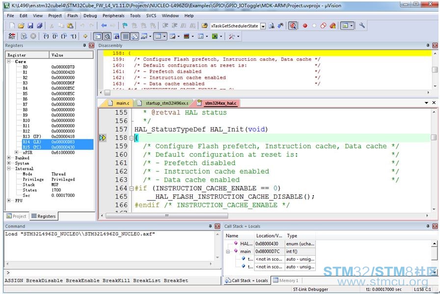Collapse main entry in Call Stack
The width and height of the screenshot is (440, 294).
pyautogui.click(x=228, y=251)
